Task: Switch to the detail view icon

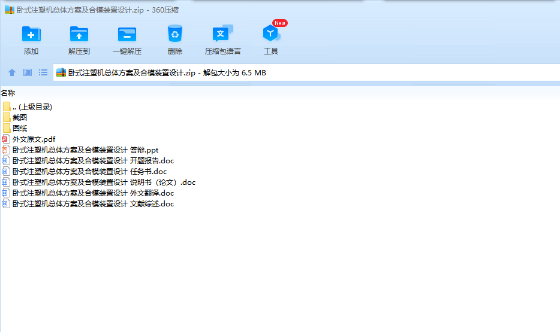Action: [28, 72]
